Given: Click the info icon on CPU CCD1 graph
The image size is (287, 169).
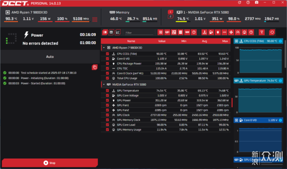Looking at the screenshot, I should [x=280, y=41].
